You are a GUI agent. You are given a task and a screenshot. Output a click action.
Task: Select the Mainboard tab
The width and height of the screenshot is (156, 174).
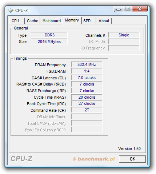[52, 21]
